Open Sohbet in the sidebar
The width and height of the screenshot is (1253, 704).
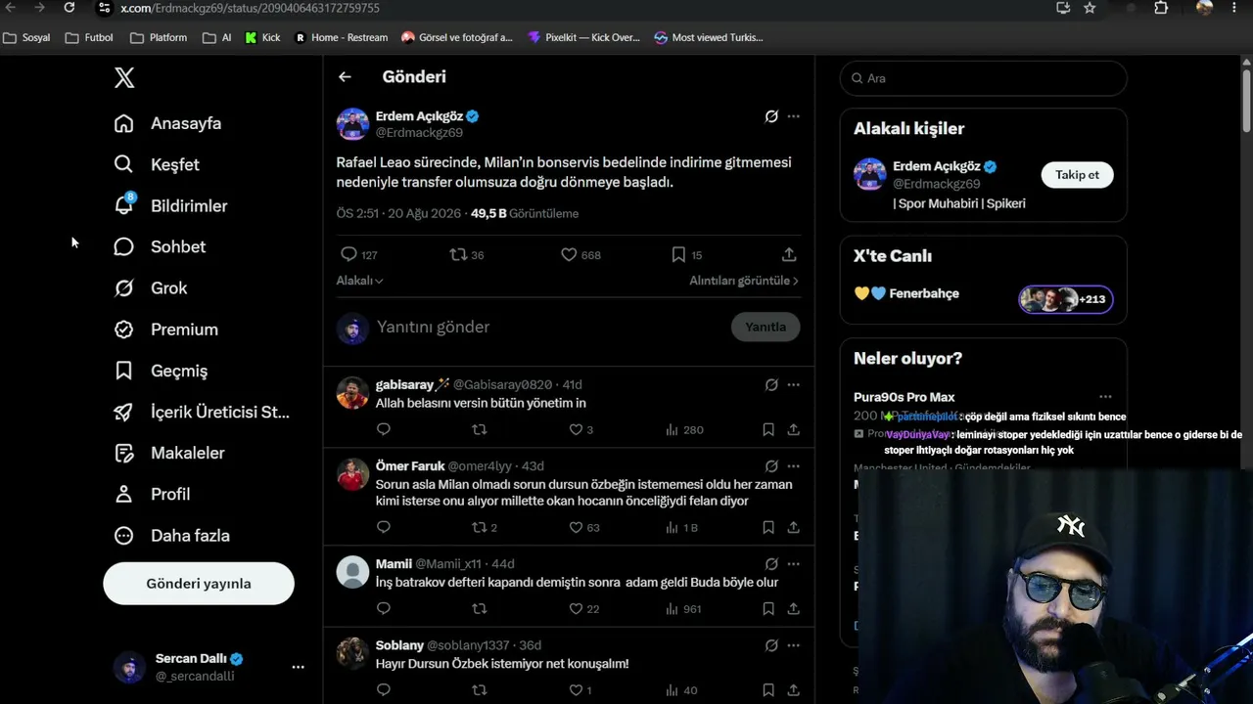[160, 247]
